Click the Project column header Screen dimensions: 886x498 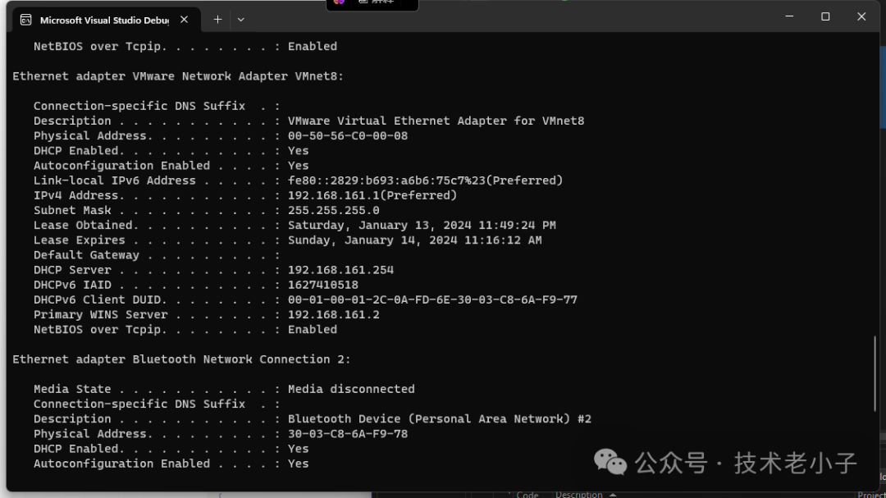click(x=870, y=494)
